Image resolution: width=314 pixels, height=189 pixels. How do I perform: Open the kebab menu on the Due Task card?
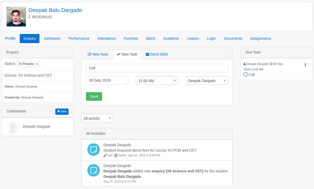[305, 65]
